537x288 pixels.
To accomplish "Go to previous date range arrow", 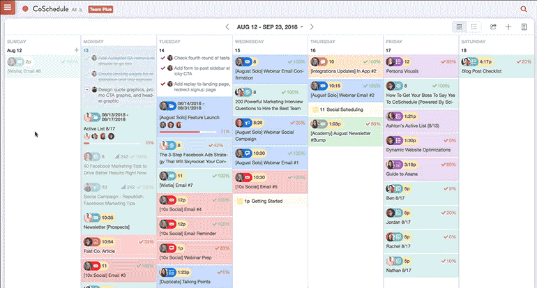I will (227, 26).
